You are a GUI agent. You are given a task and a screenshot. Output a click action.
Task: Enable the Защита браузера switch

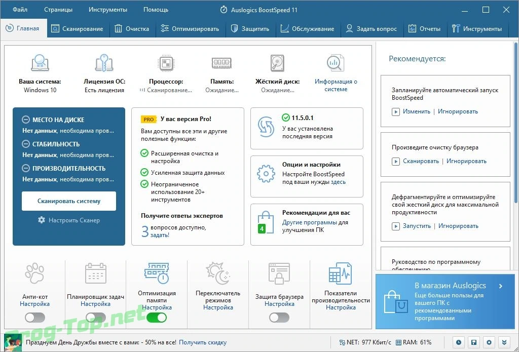[x=279, y=318]
